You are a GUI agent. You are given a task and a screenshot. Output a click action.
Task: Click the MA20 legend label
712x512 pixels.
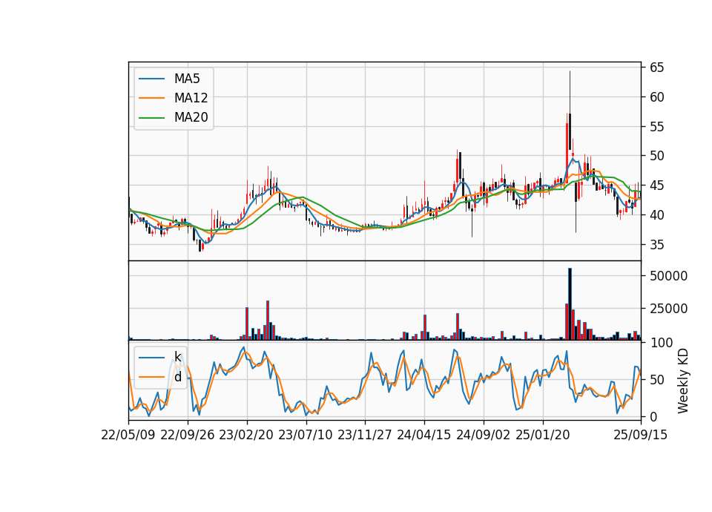coord(191,117)
